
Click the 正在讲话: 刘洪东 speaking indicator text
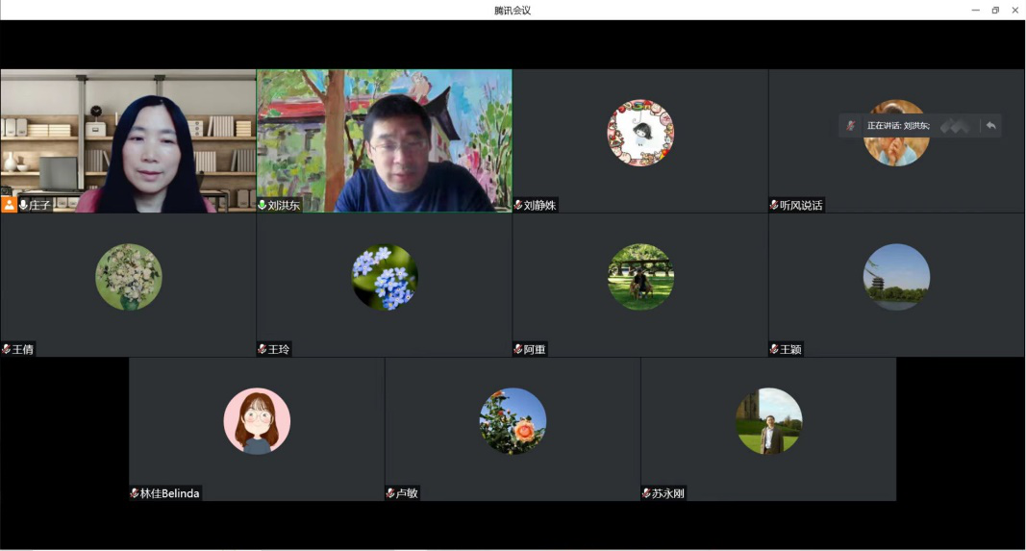(898, 126)
